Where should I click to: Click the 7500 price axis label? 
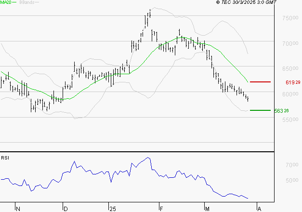coord(290,18)
